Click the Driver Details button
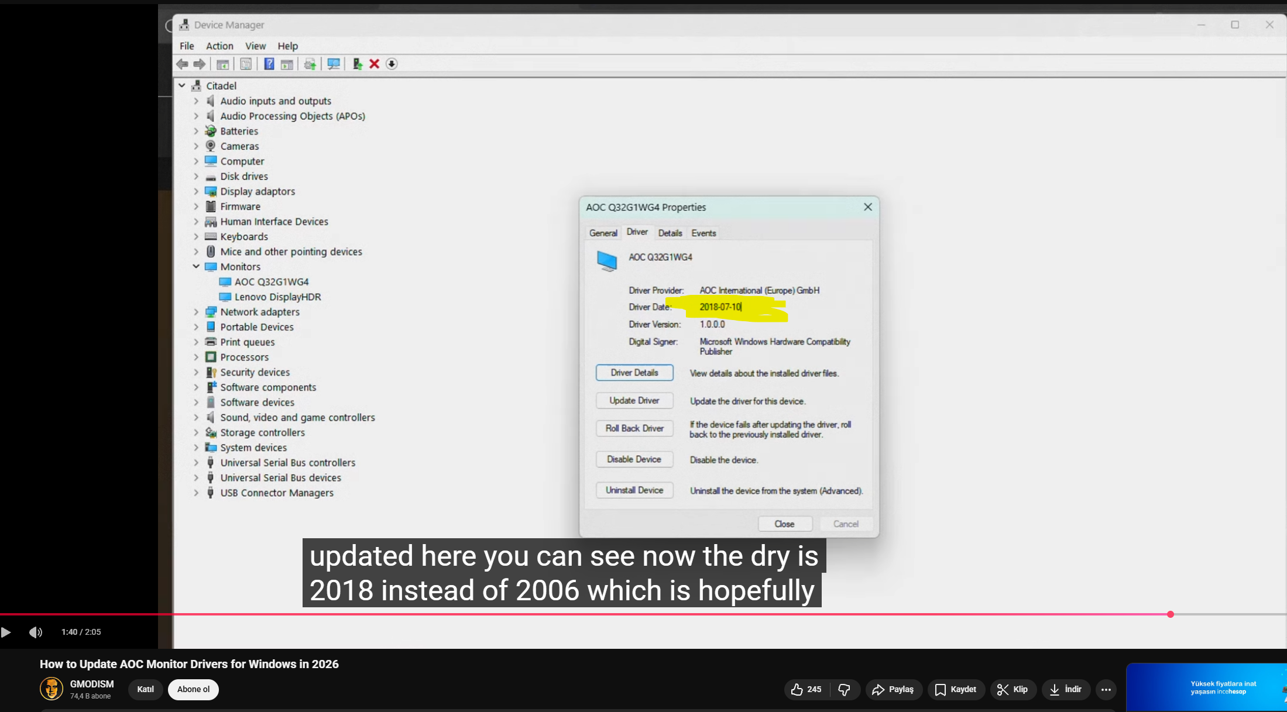Viewport: 1287px width, 712px height. (x=634, y=373)
